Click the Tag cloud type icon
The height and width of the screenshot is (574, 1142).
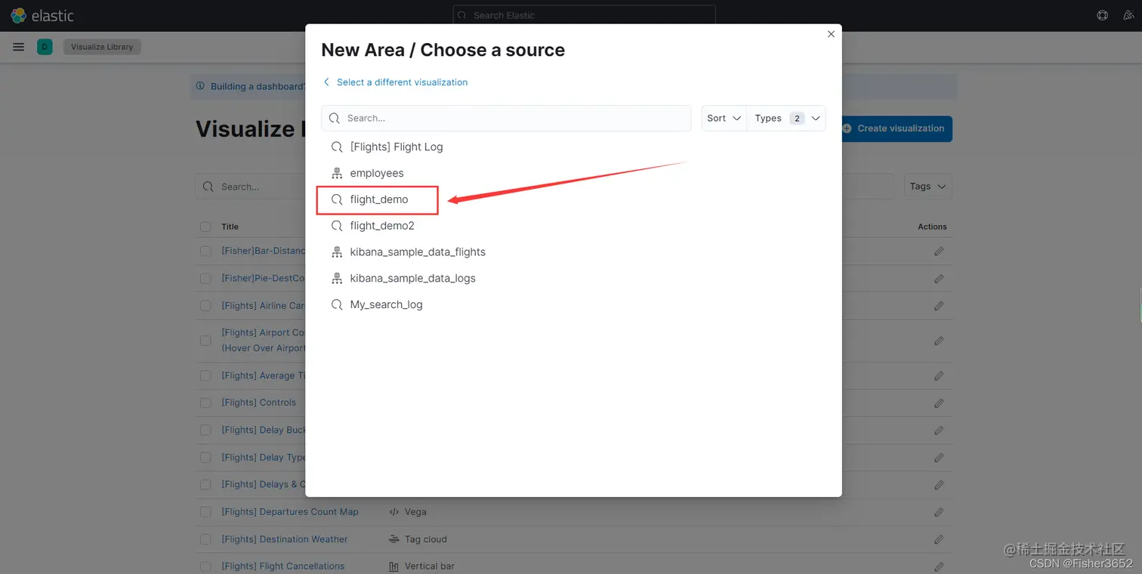pyautogui.click(x=394, y=539)
